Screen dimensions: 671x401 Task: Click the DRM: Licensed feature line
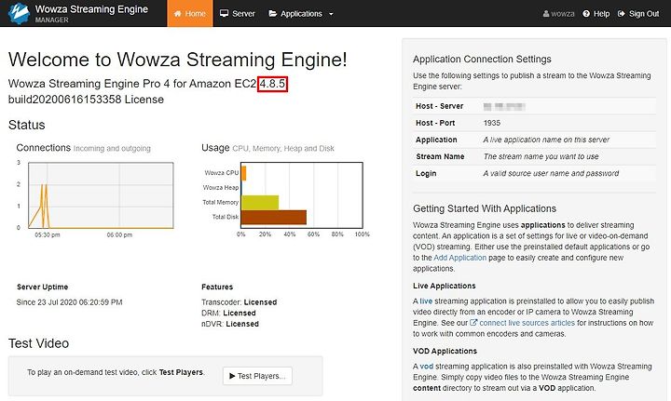click(x=228, y=313)
